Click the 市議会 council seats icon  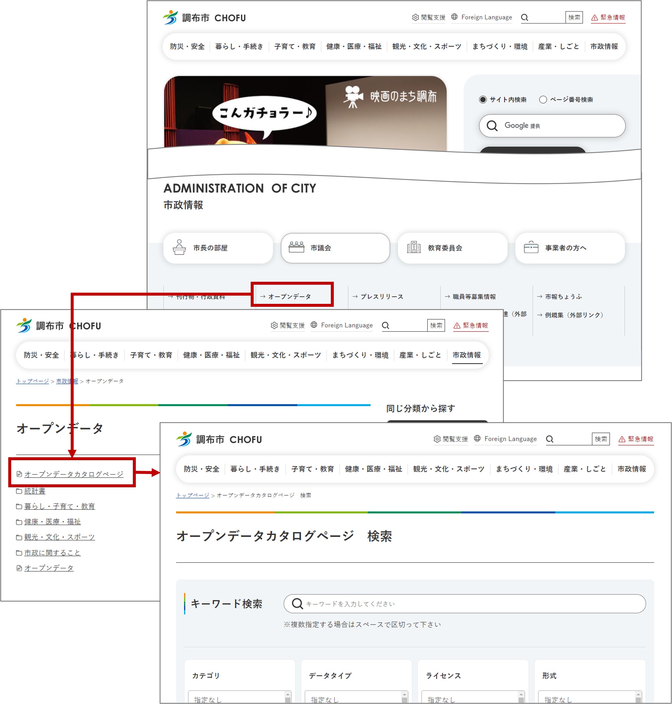point(296,247)
